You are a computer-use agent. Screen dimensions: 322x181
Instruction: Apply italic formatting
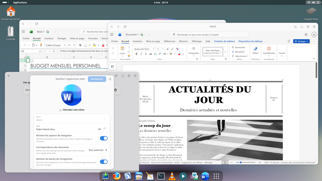click(141, 54)
